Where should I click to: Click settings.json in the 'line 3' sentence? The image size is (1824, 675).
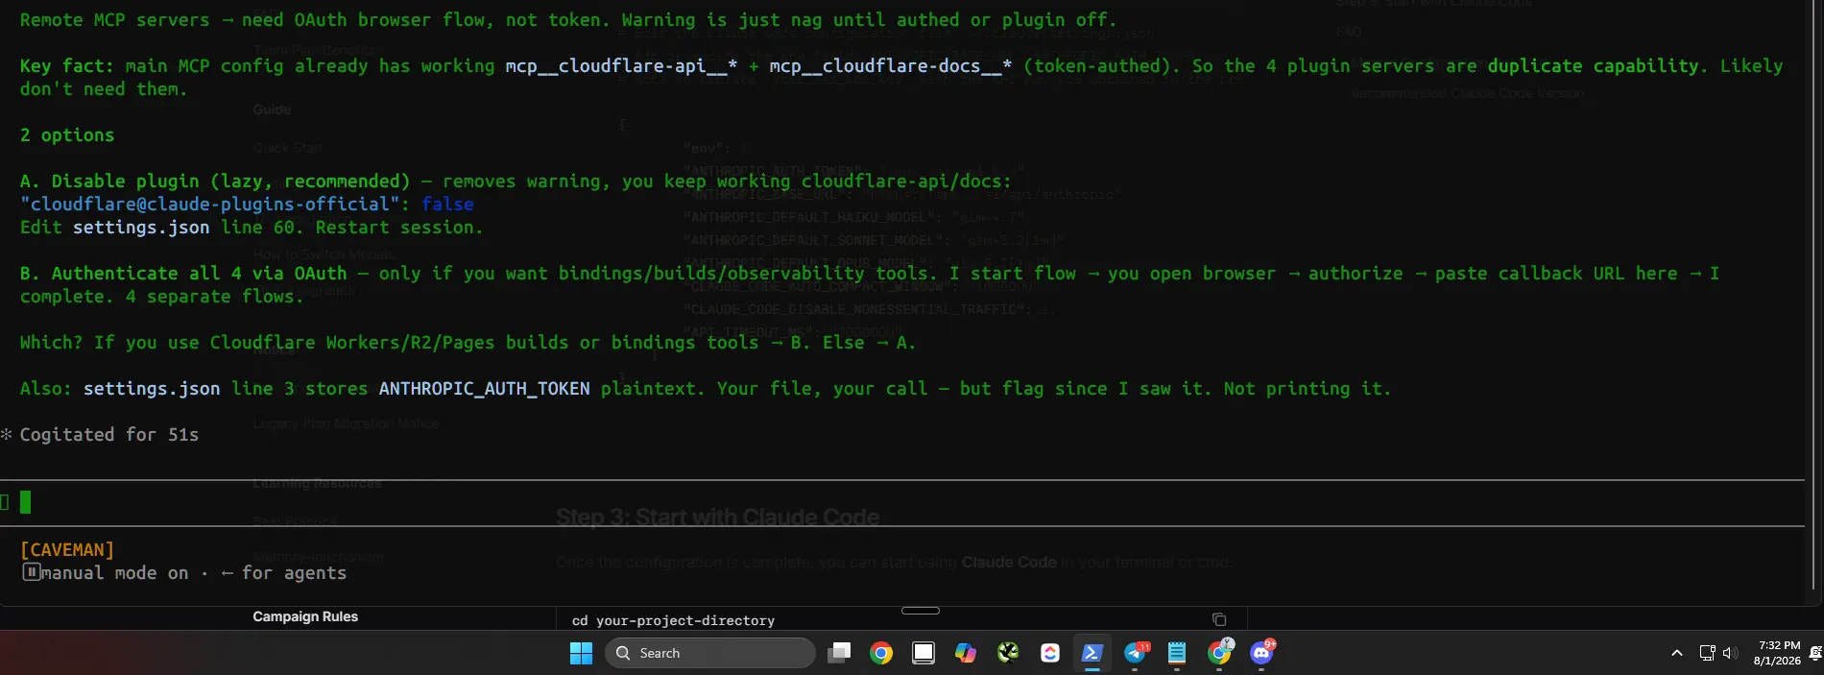152,389
